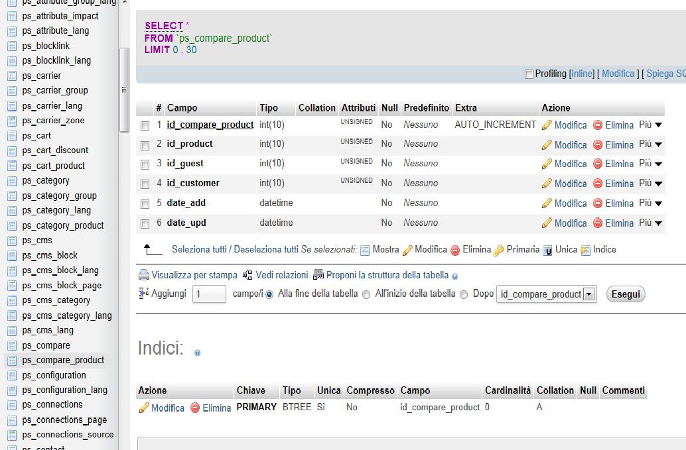Click table icon beside ps_compare
686x450 pixels.
pos(12,345)
